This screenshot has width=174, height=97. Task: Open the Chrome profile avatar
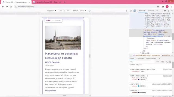(167, 6)
